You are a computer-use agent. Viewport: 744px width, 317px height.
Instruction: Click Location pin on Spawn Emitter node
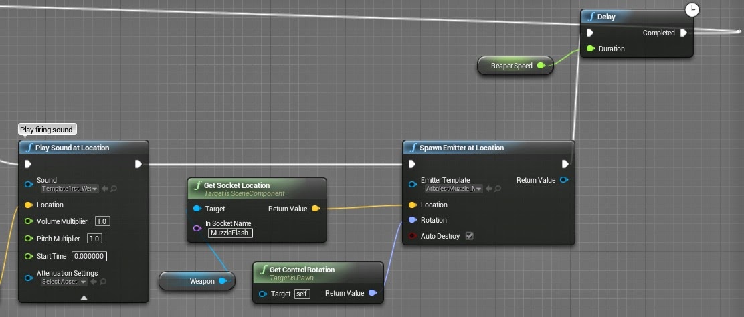[x=412, y=205]
